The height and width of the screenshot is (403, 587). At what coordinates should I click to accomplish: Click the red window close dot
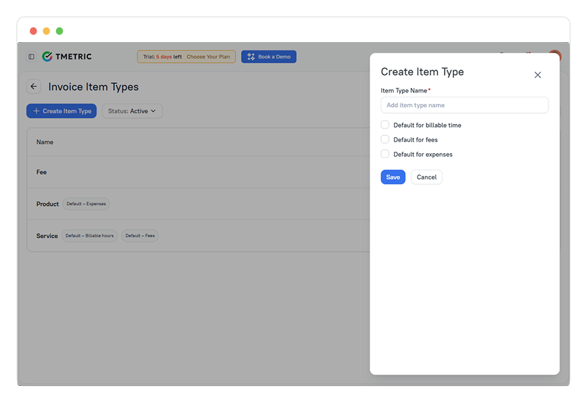tap(33, 31)
